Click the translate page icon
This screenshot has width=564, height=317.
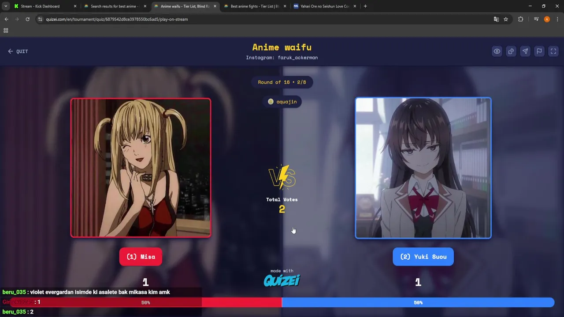[496, 19]
